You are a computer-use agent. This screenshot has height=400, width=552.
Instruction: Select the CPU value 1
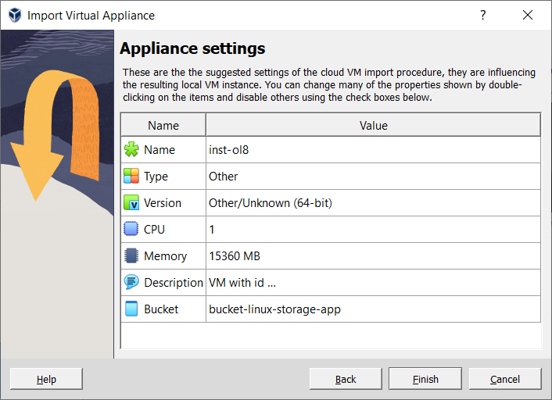coord(373,229)
